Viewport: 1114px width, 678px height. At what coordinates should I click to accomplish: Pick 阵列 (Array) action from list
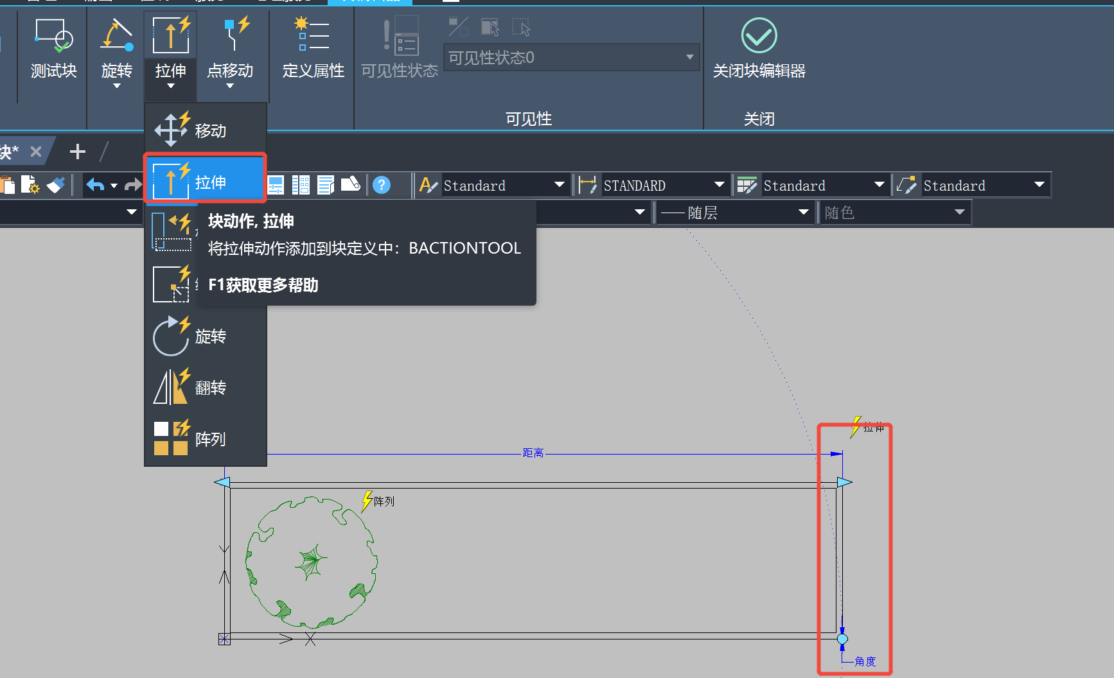coord(206,439)
